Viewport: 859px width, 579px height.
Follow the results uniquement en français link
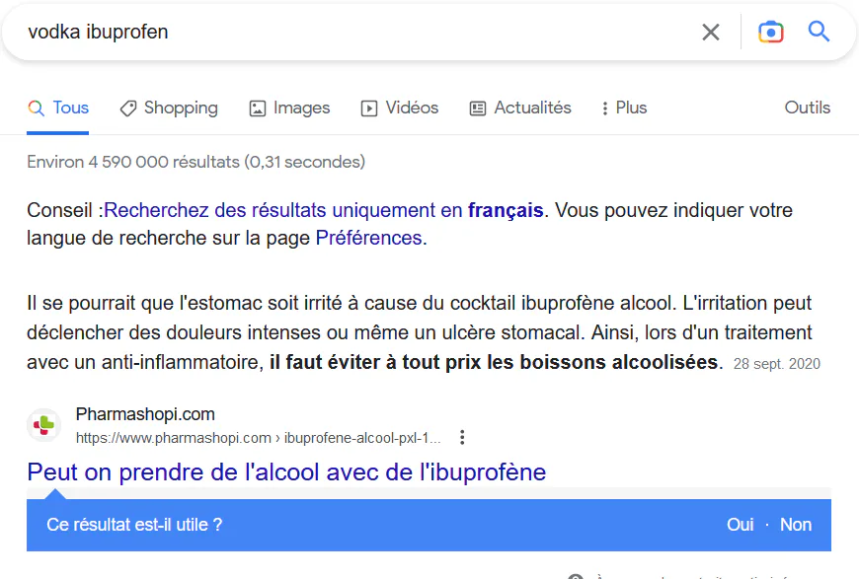[x=323, y=210]
